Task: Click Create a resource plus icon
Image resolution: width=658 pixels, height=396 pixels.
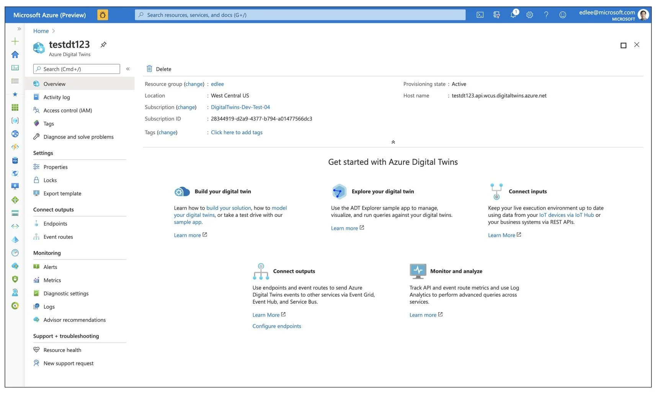Action: point(15,41)
